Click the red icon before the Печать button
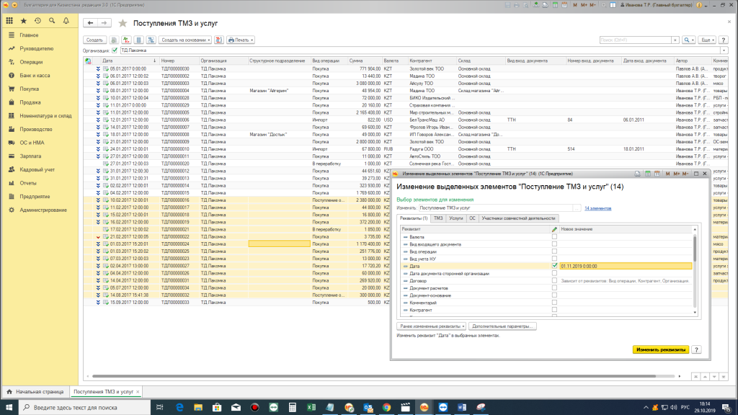Viewport: 738px width, 415px height. [x=219, y=40]
